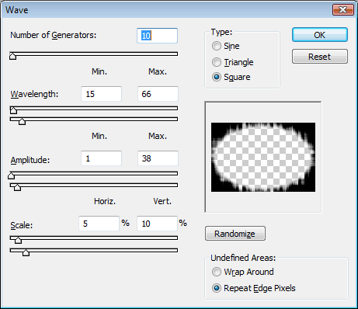Click the Amplitude maximum slider handle
Viewport: 358px width, 309px height.
[x=17, y=187]
